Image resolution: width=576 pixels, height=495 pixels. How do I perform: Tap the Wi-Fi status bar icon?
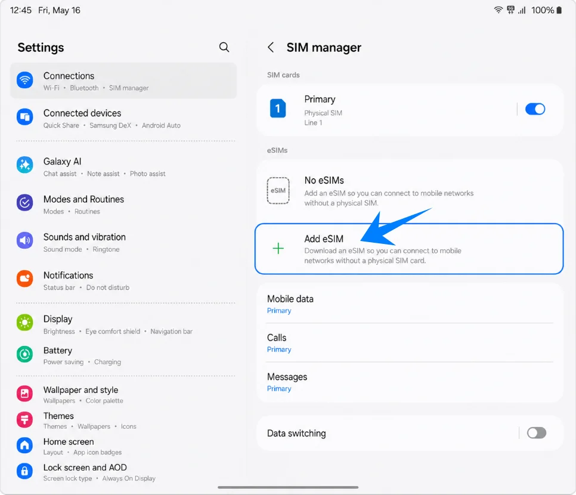(498, 10)
